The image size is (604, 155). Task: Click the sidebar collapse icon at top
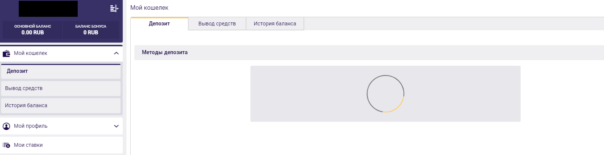114,8
